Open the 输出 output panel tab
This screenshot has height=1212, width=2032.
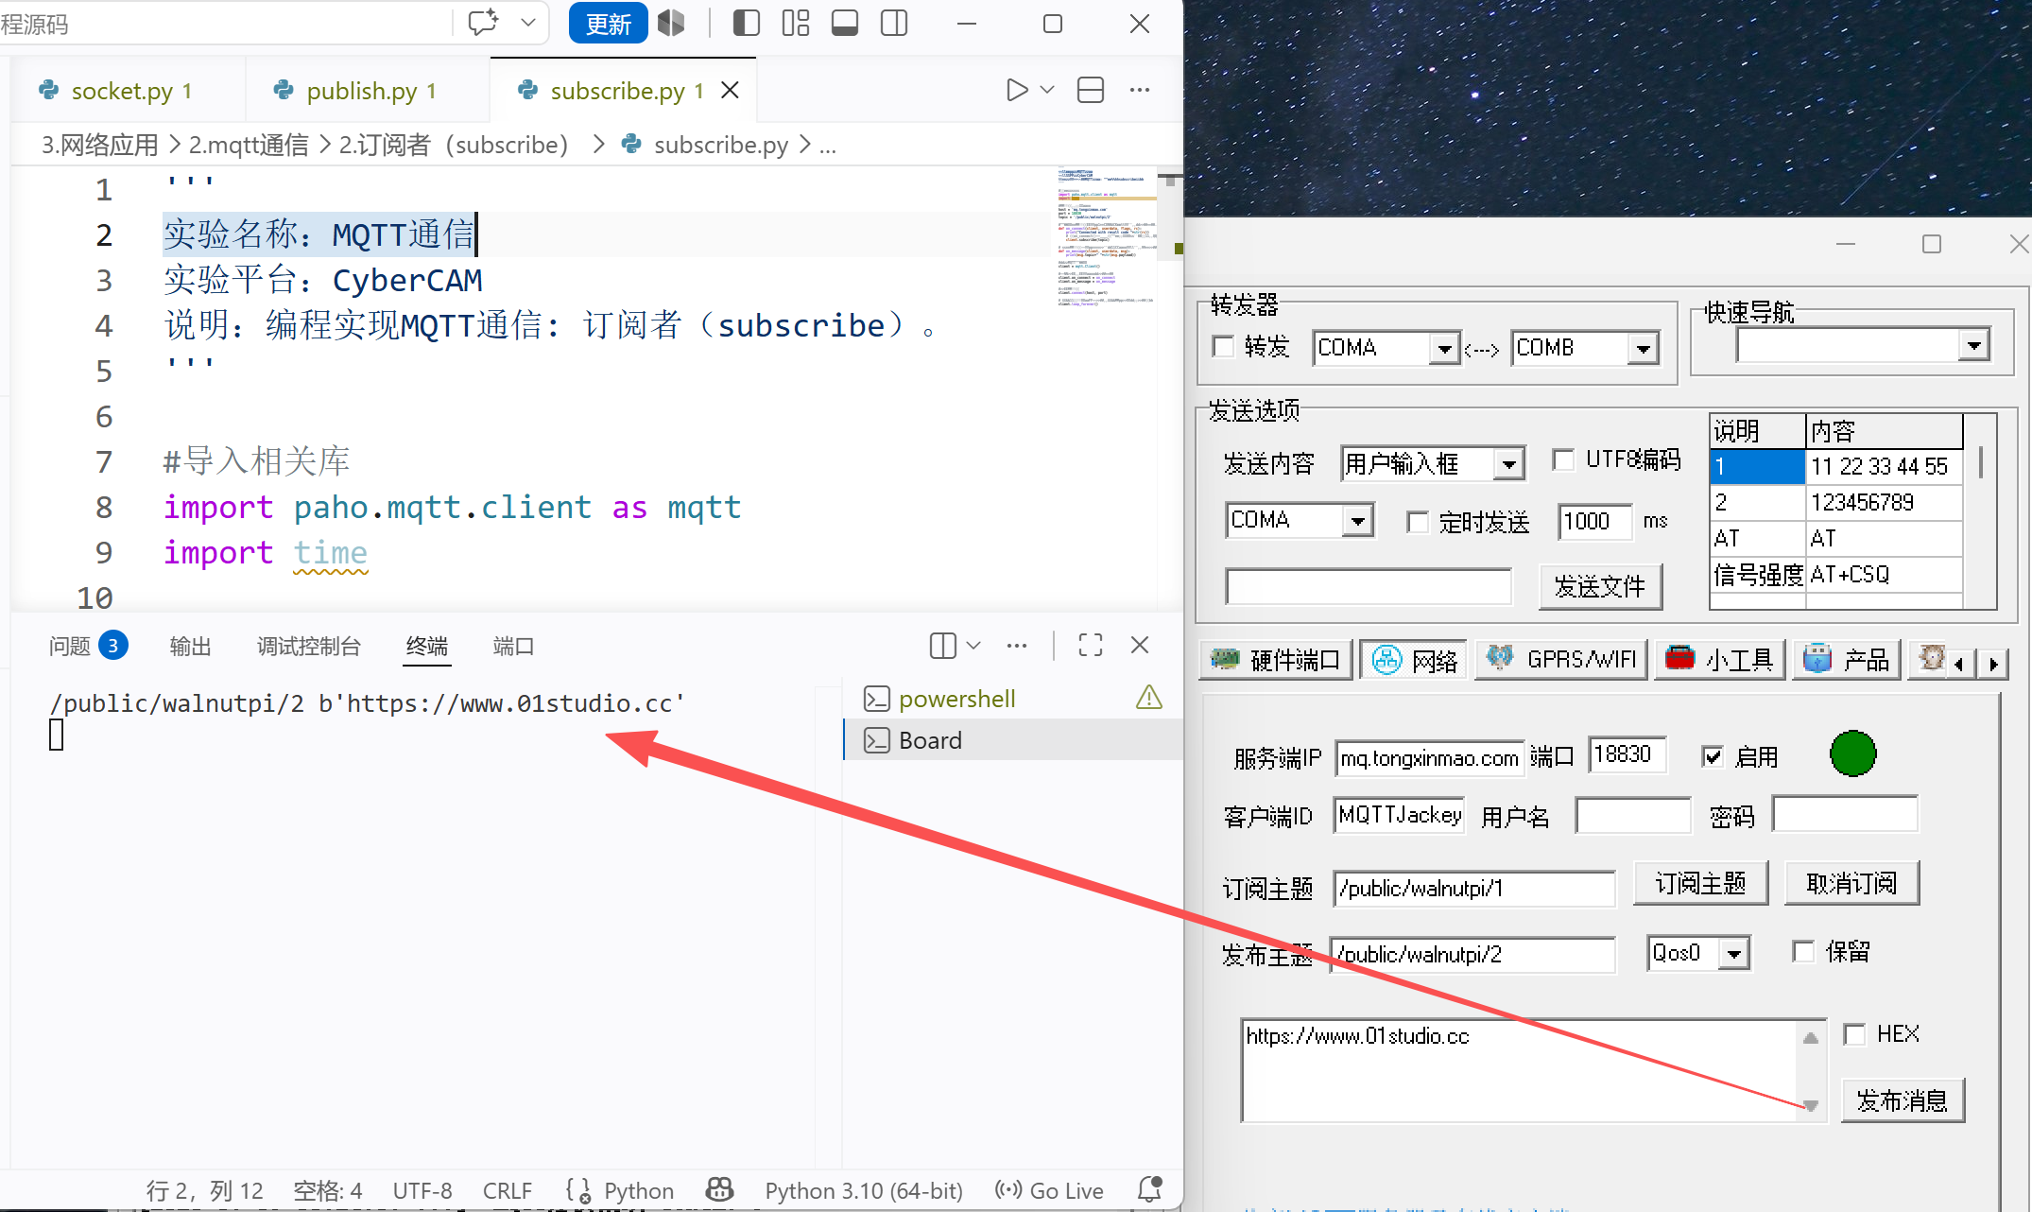point(190,646)
